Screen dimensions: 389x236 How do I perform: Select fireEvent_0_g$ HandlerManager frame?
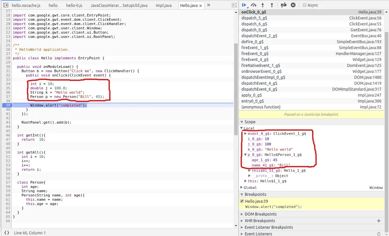[312, 54]
